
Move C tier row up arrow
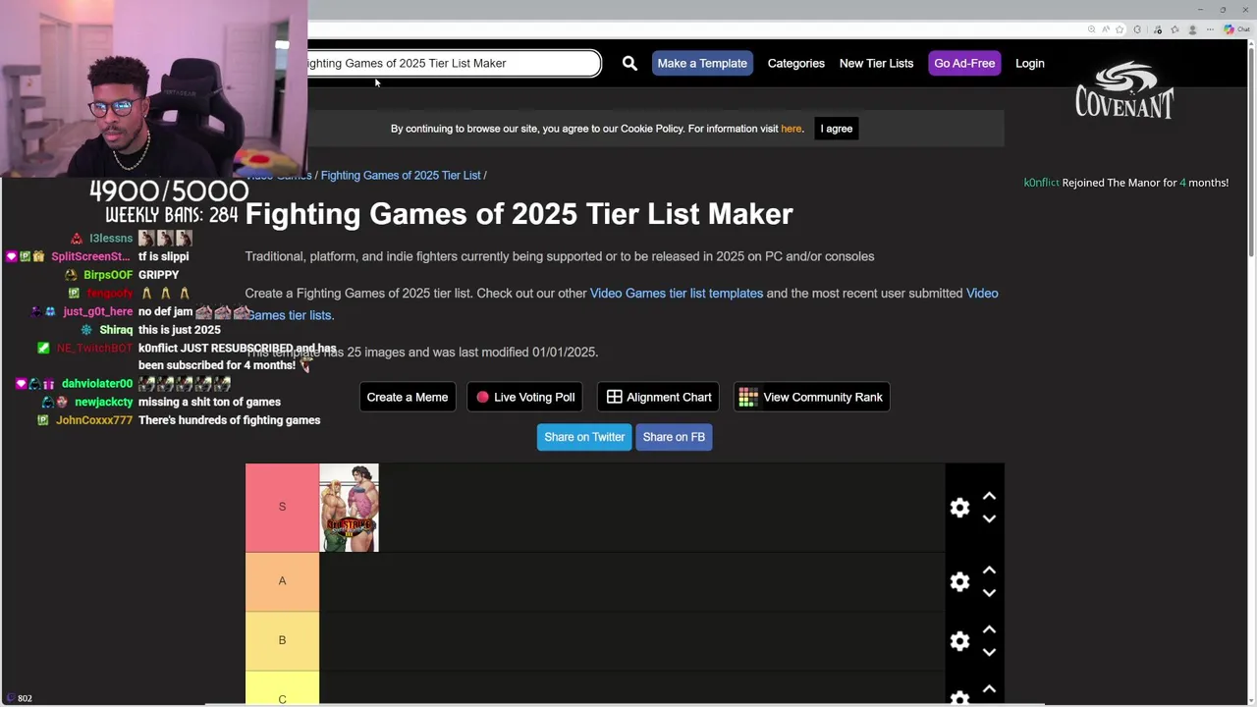(x=989, y=688)
